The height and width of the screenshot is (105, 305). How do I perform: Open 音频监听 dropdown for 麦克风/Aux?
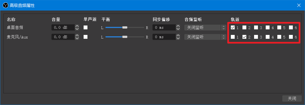[x=205, y=37]
